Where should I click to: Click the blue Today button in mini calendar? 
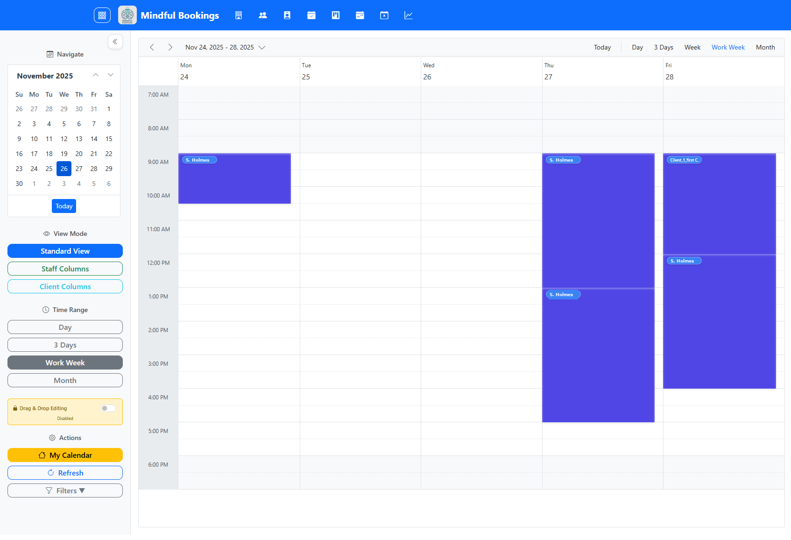64,206
